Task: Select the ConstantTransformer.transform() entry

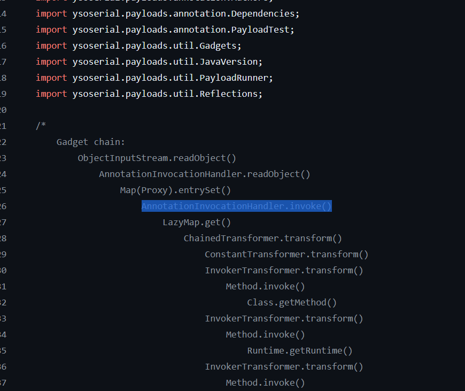Action: click(286, 255)
